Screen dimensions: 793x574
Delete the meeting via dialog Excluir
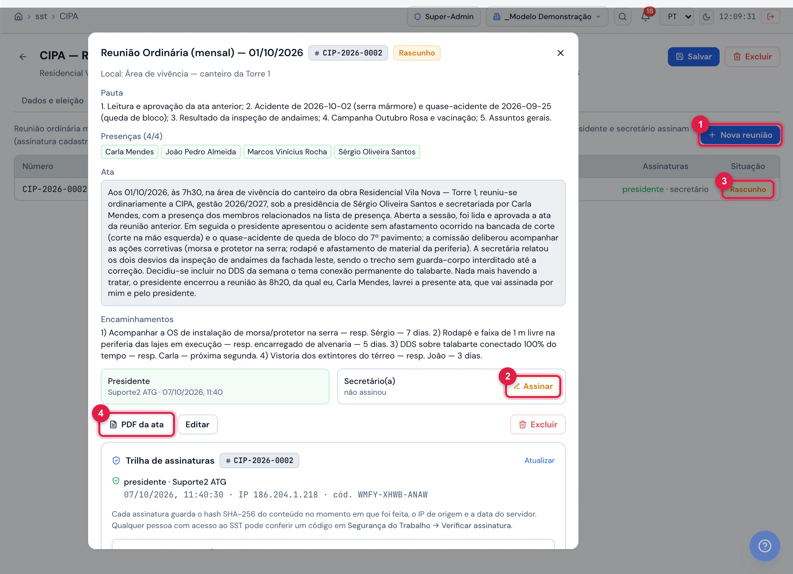coord(537,424)
